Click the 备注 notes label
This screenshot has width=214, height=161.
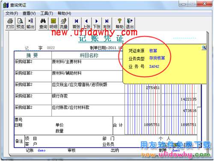[19, 141]
